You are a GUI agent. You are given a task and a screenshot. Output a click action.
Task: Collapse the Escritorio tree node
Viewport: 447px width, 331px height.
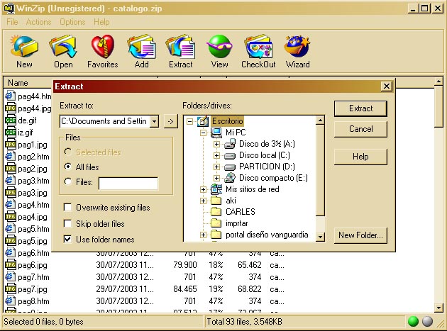coord(189,122)
